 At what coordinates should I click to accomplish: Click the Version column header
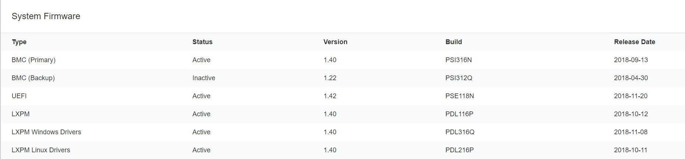(335, 42)
